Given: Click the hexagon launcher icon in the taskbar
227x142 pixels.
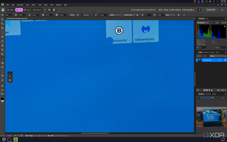Looking at the screenshot, I should [4, 139].
